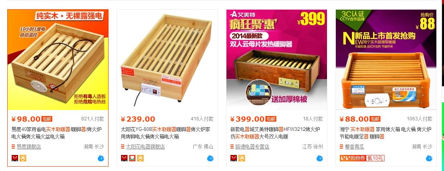Open title link 新款电器城艾美特暖脚器HFW3212
444x171 pixels.
point(275,133)
